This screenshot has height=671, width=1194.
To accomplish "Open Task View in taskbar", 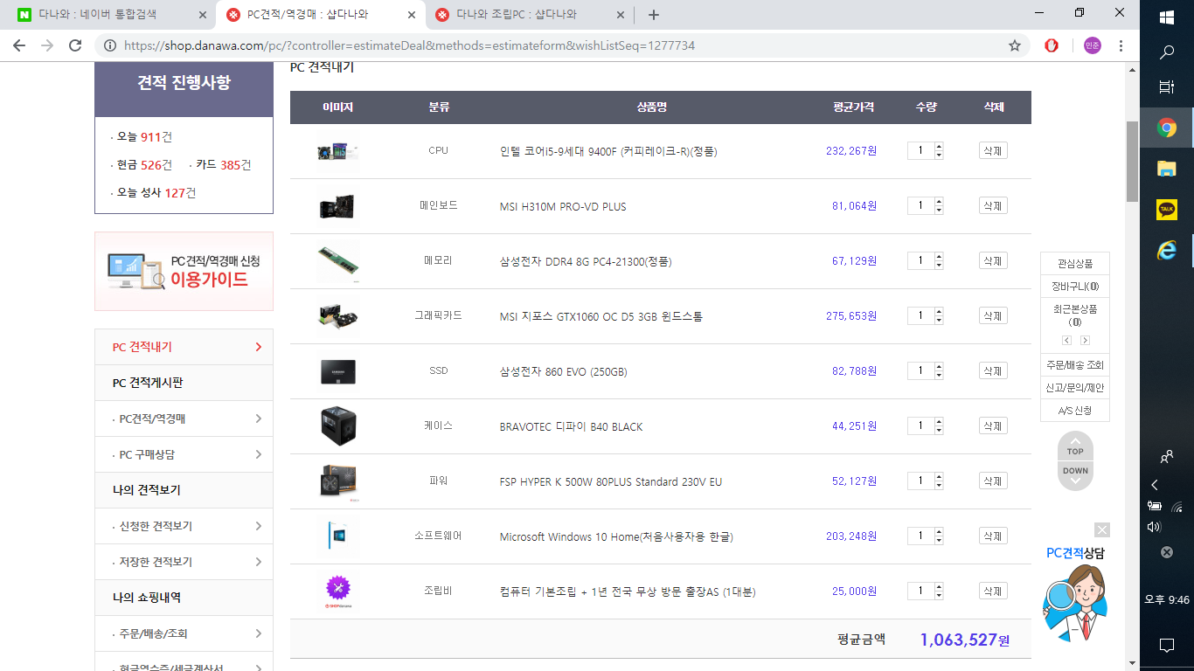I will (x=1167, y=87).
